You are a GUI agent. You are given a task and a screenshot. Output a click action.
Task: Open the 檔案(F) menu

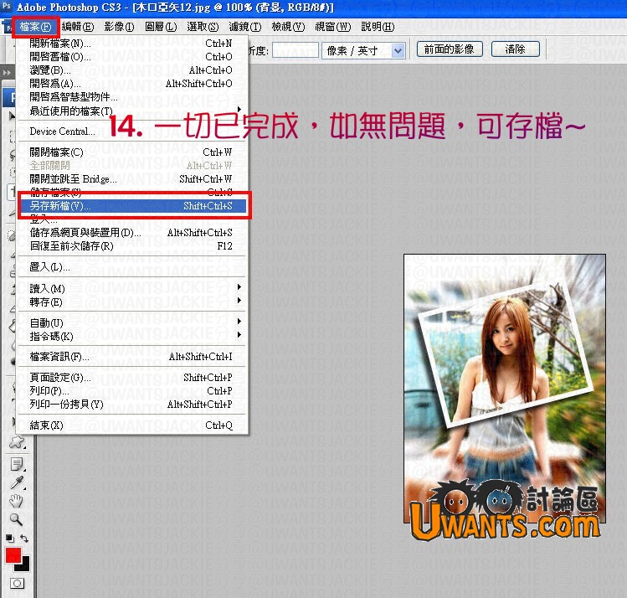click(x=36, y=27)
